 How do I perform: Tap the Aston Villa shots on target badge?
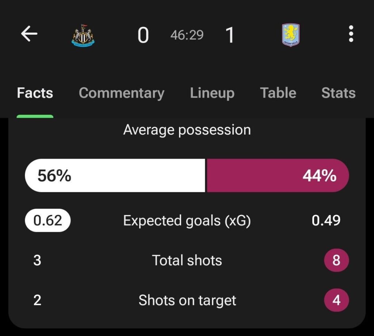[336, 301]
